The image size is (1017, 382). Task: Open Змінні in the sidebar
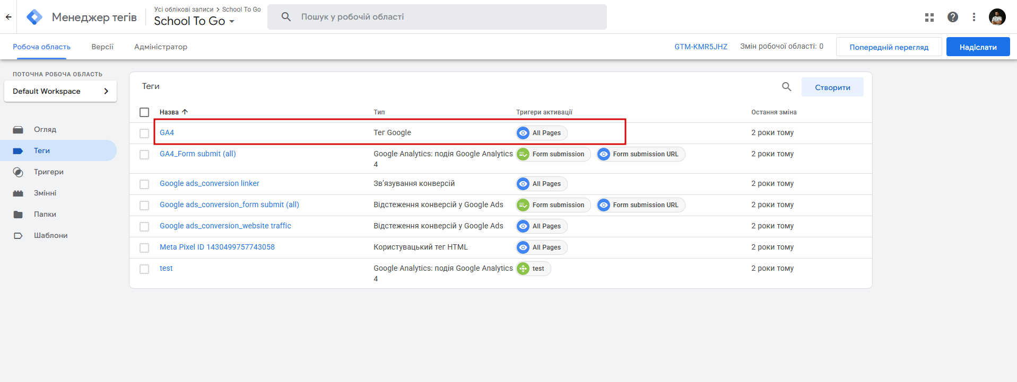(45, 193)
